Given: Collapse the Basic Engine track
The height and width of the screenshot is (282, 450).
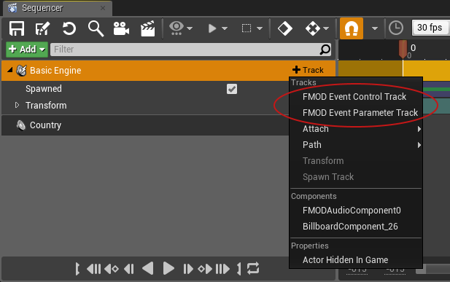Looking at the screenshot, I should [x=10, y=70].
